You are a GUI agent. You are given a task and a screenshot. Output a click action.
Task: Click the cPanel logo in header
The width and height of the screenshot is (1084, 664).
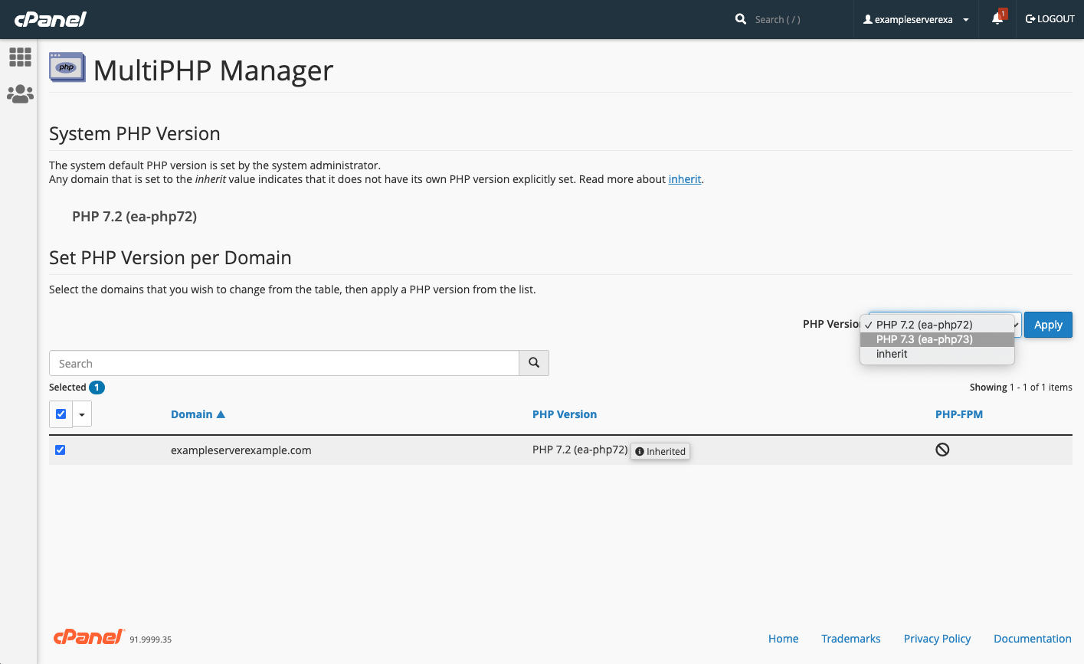51,19
